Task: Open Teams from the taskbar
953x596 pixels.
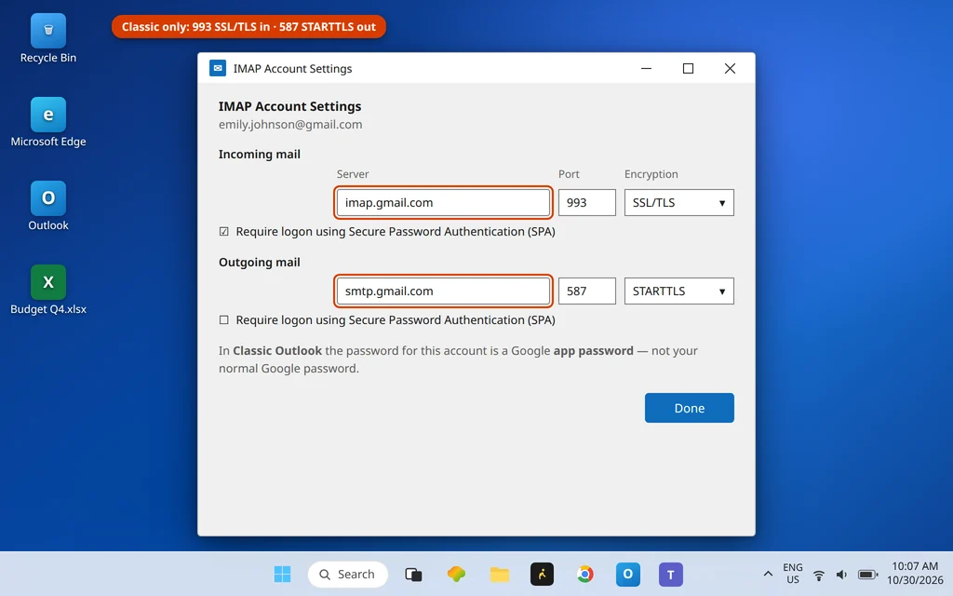Action: 671,574
